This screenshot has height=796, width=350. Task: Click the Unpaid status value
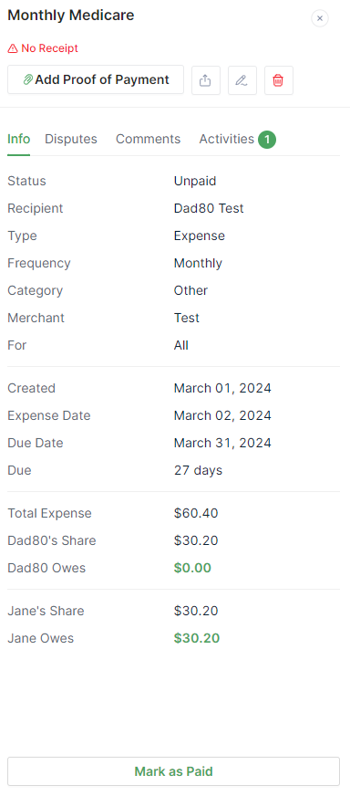tap(195, 182)
